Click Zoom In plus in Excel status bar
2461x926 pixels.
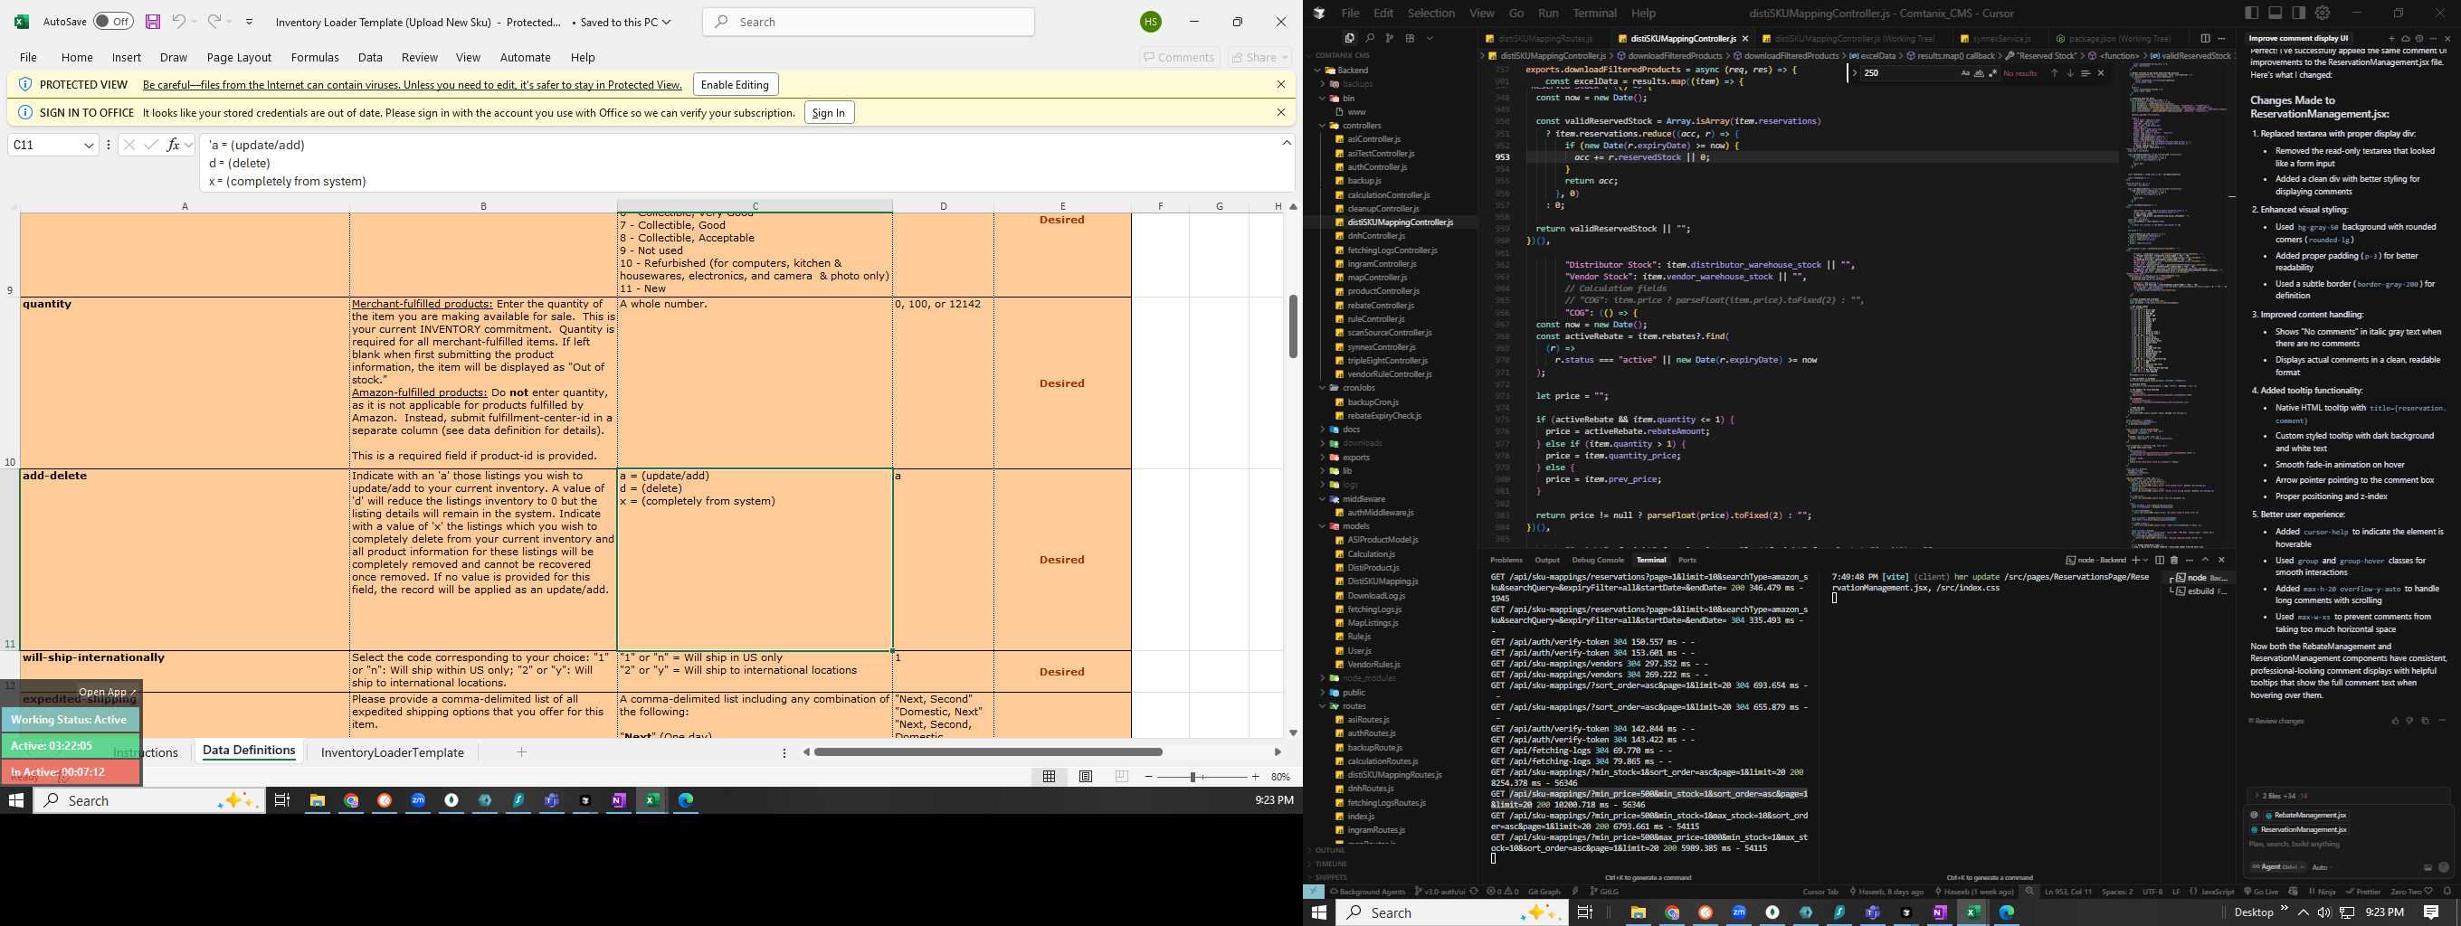1255,777
